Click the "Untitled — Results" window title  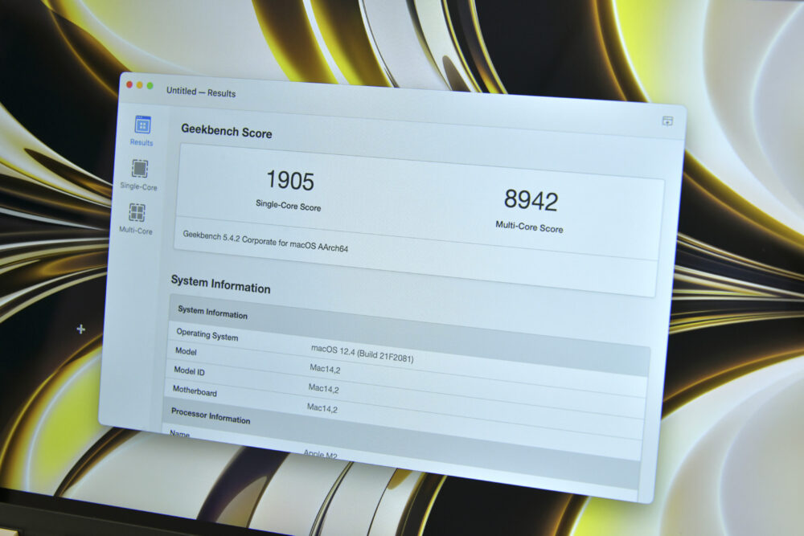[x=201, y=92]
